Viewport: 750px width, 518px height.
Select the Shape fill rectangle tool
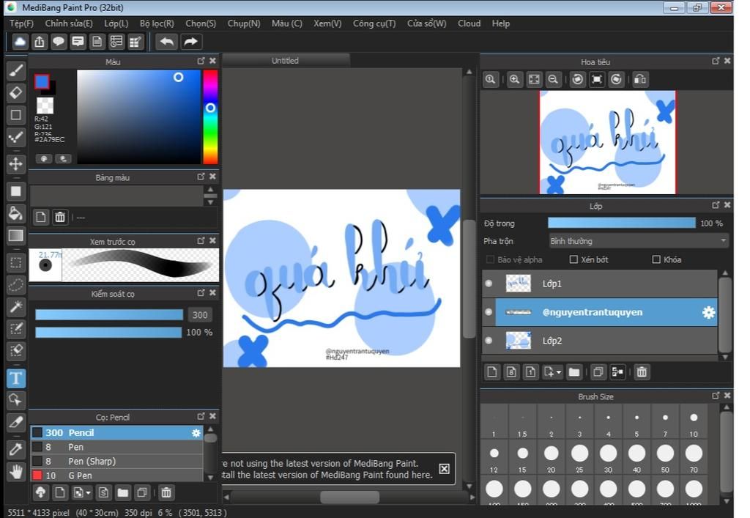[16, 191]
